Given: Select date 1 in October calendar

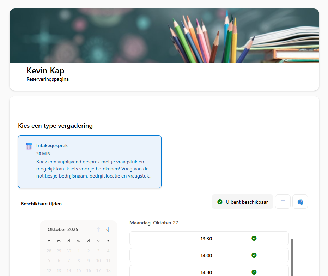Looking at the screenshot, I should [79, 251].
